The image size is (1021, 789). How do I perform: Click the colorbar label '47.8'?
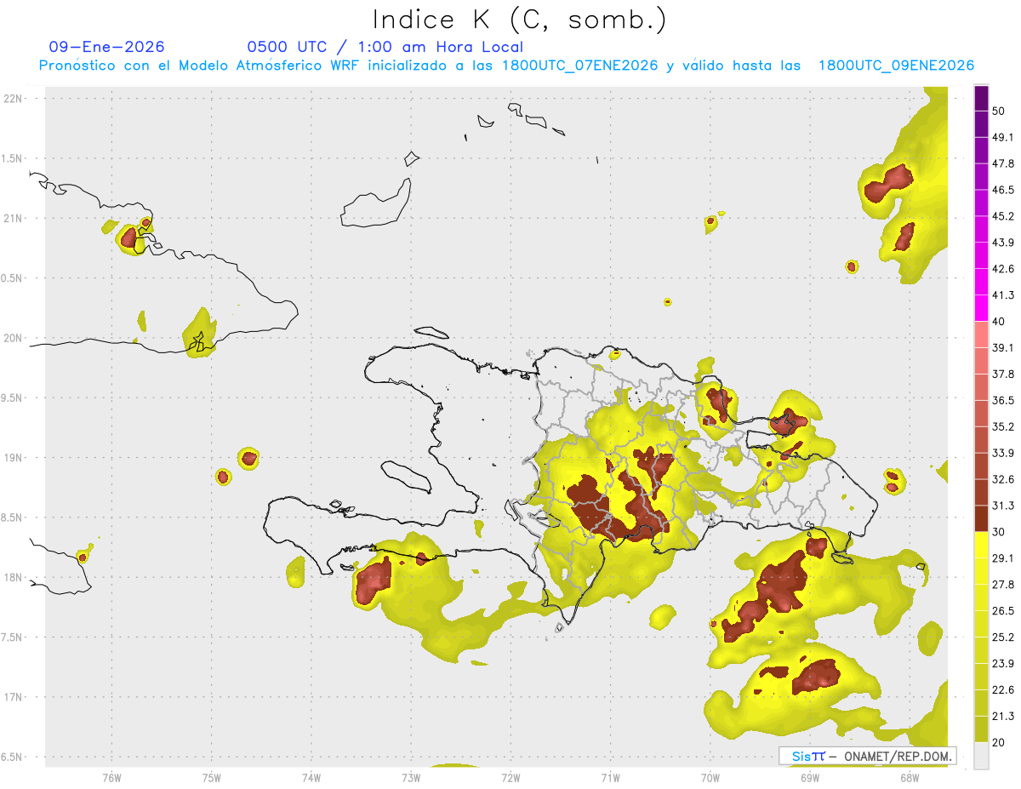point(1003,163)
